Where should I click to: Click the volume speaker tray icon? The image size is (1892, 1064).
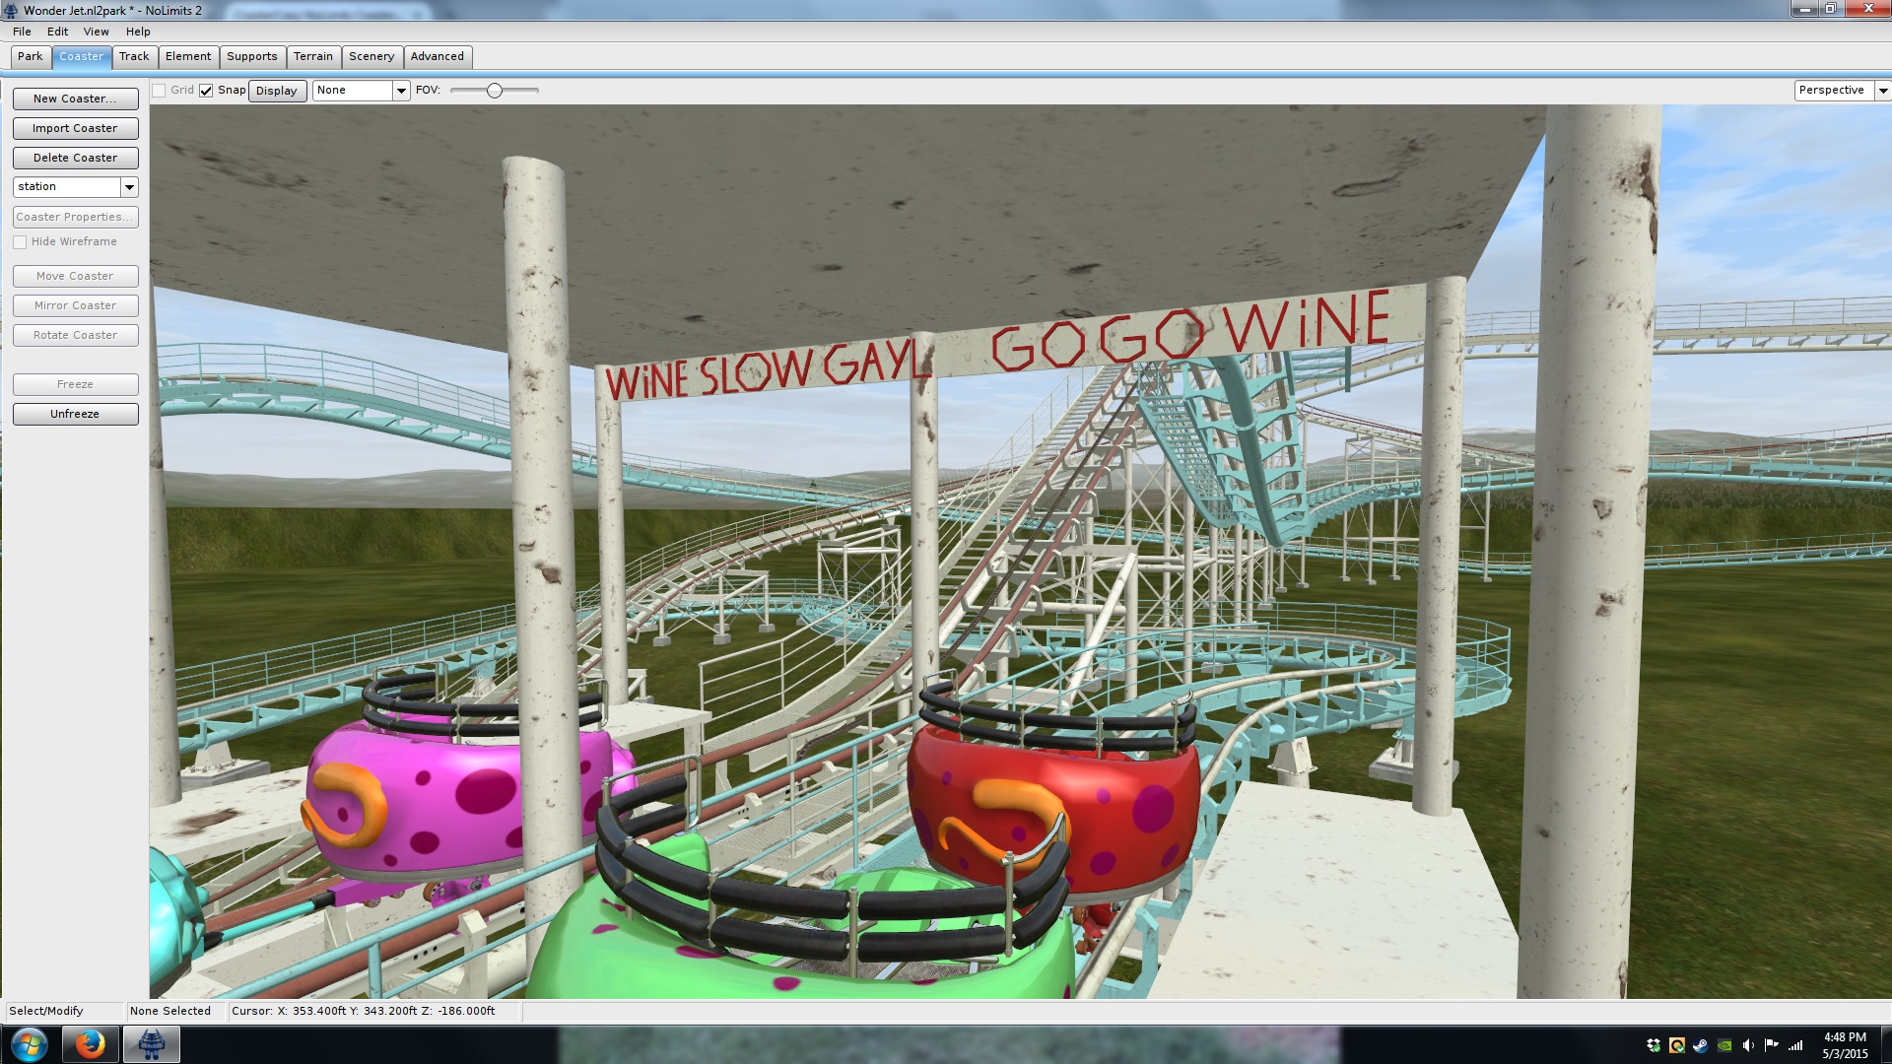tap(1748, 1045)
